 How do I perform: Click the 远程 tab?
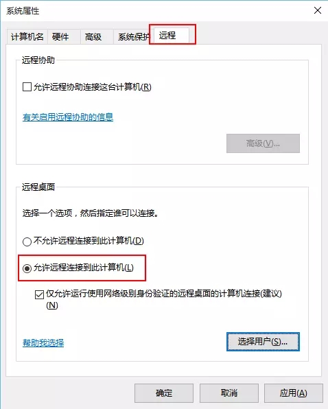point(171,36)
